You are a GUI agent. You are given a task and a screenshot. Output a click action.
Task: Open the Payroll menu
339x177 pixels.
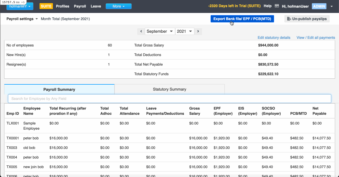(80, 6)
